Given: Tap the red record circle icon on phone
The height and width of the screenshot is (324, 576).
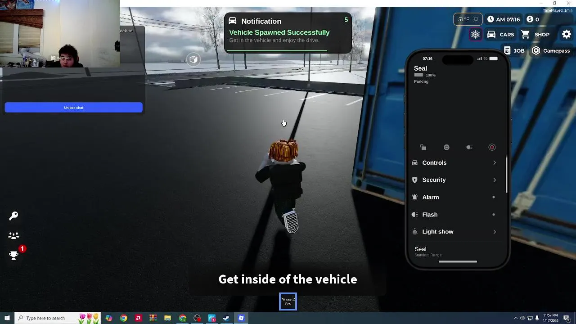Looking at the screenshot, I should click(x=492, y=147).
